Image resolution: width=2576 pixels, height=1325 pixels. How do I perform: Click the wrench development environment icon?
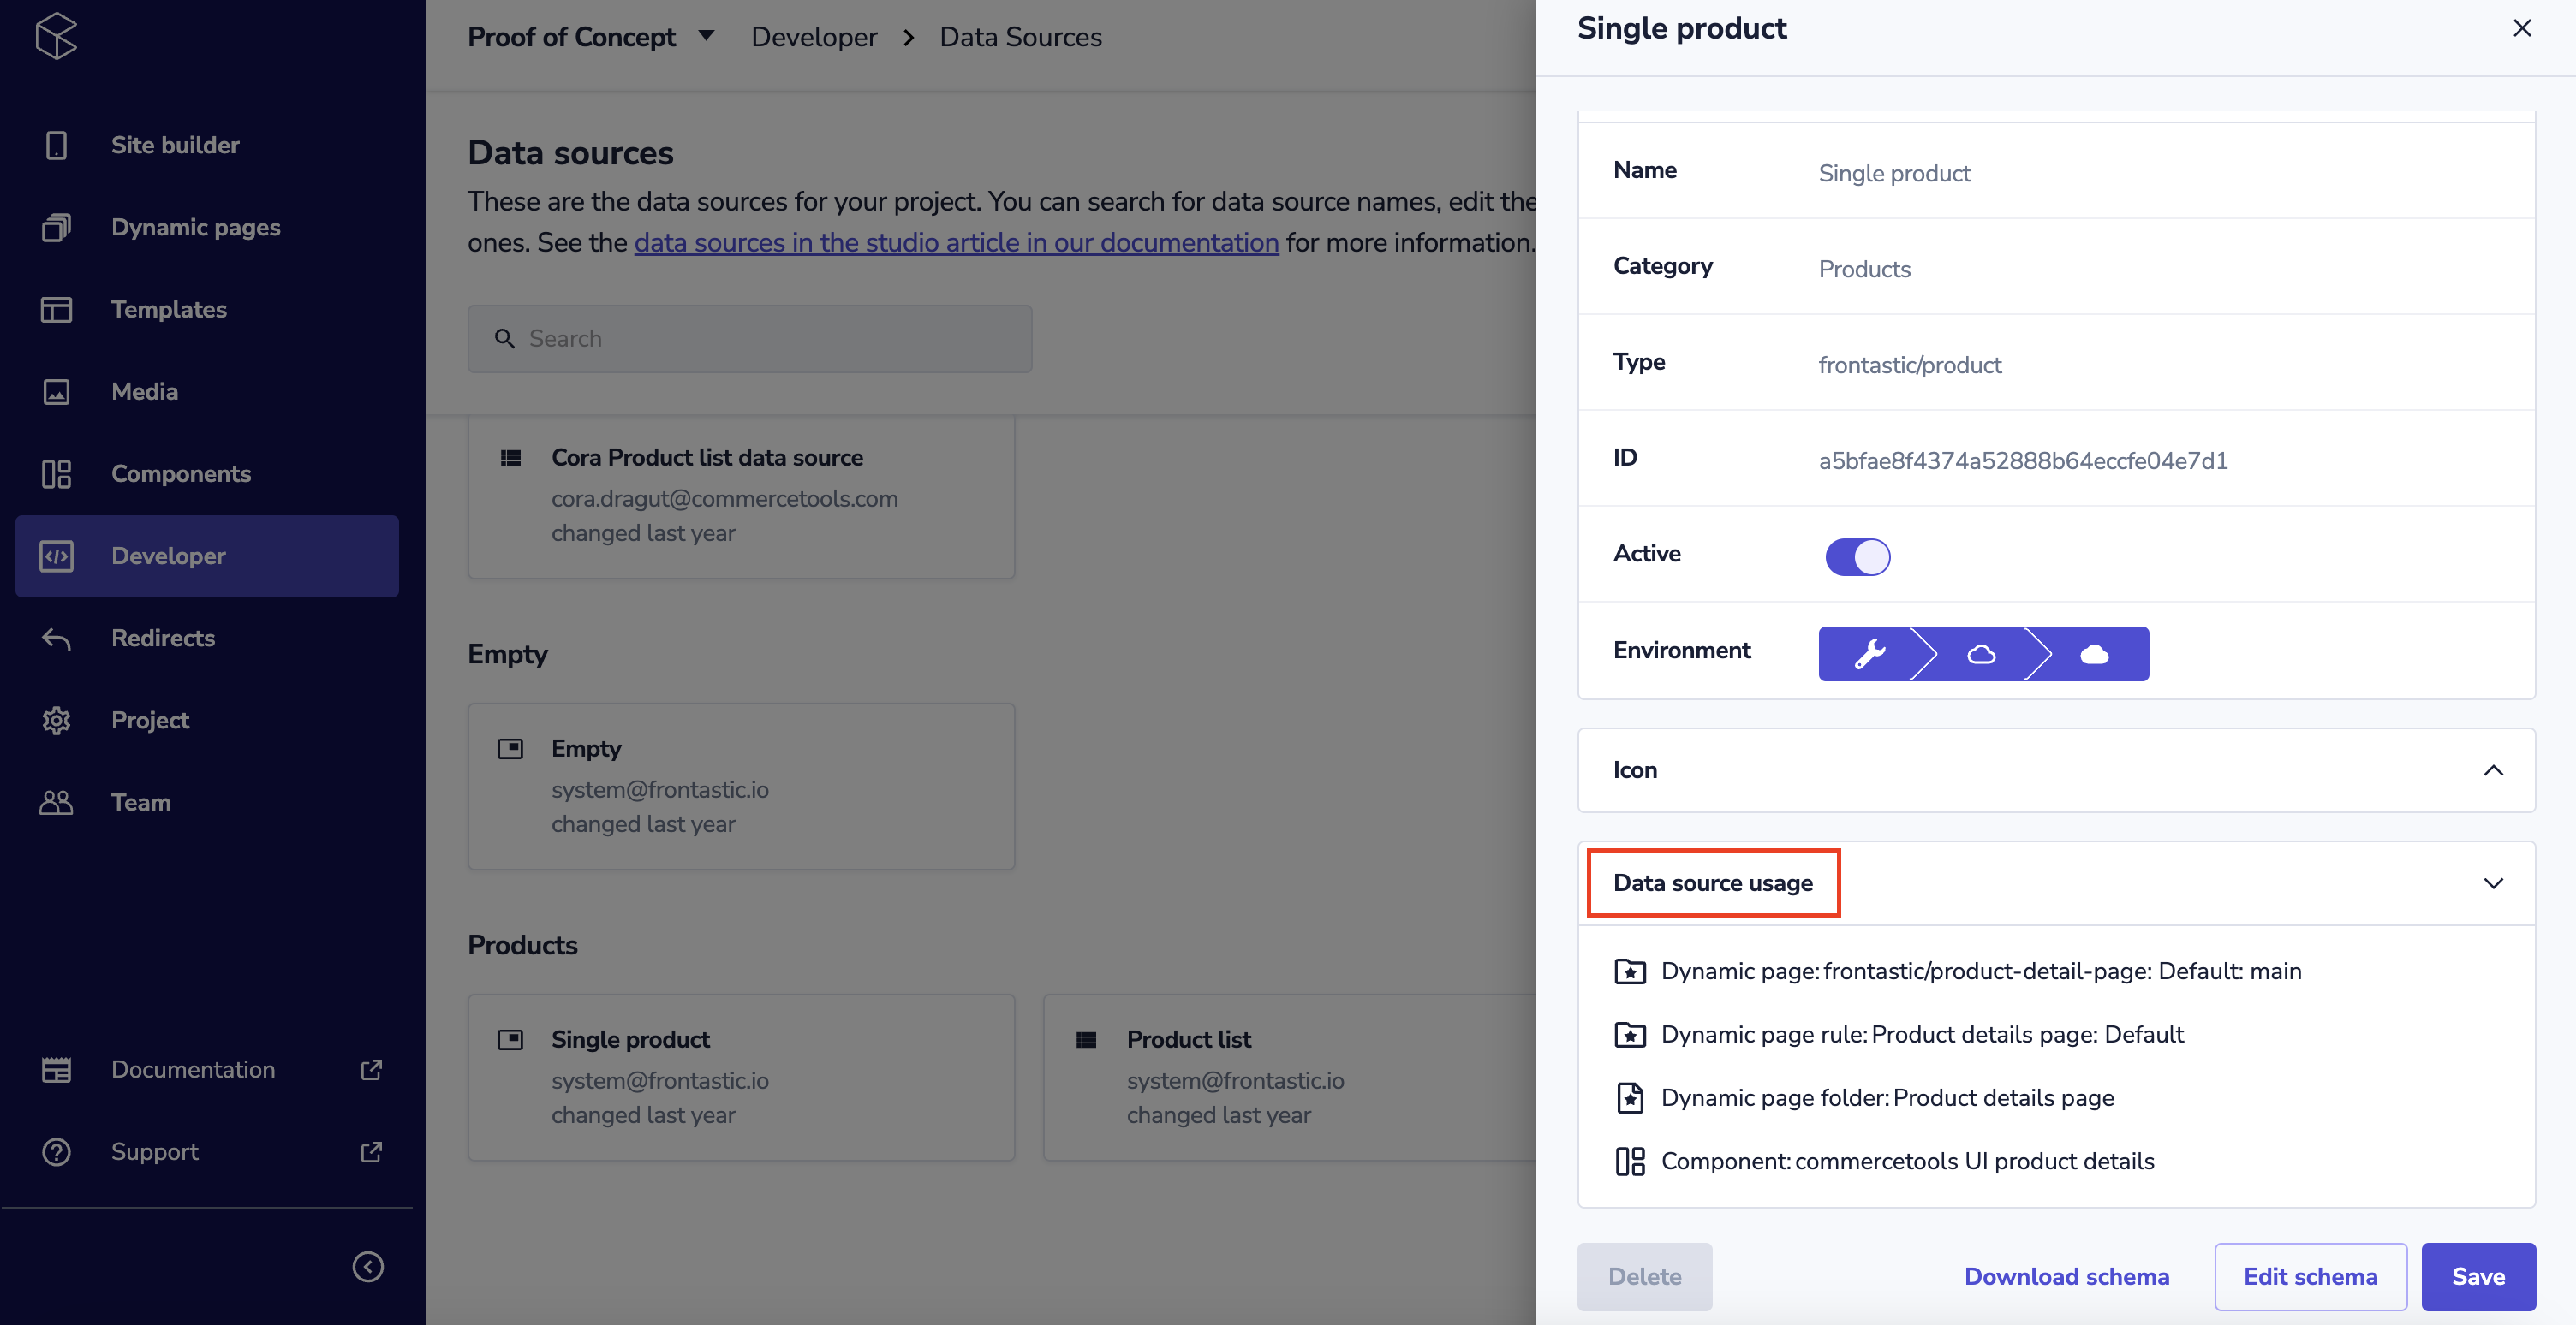[1869, 655]
